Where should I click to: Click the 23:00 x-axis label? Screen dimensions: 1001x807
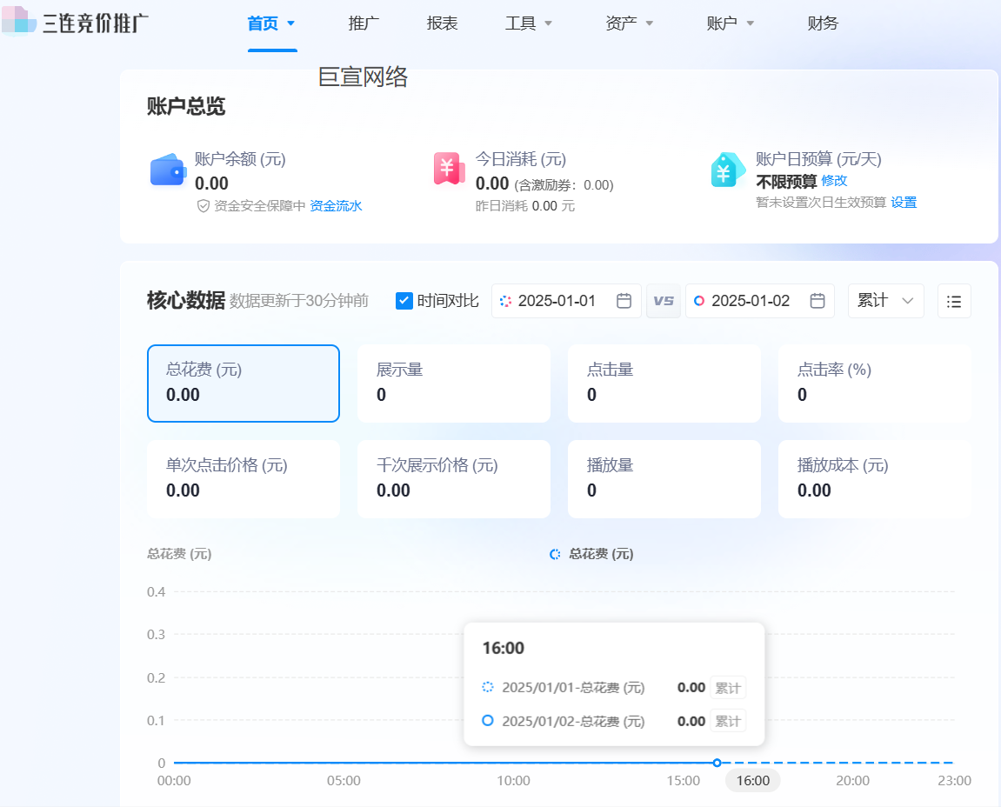[954, 780]
